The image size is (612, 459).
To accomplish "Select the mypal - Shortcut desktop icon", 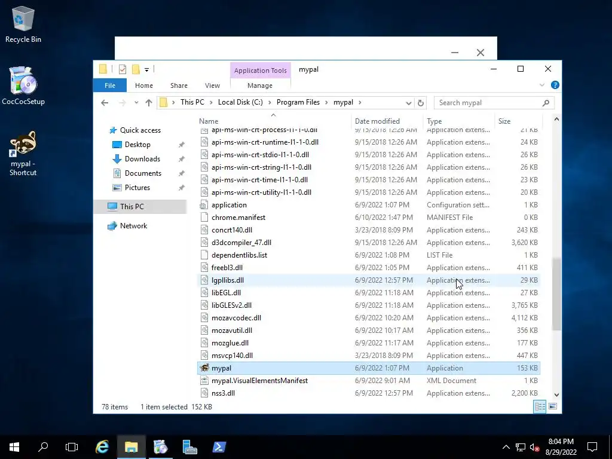I will tap(23, 153).
